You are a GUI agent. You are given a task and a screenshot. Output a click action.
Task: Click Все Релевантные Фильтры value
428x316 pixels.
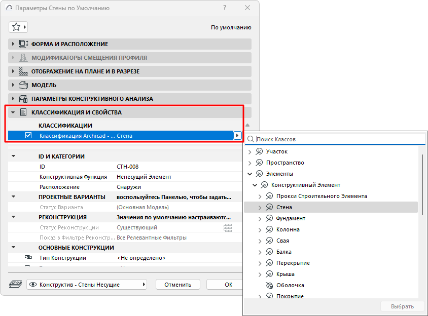point(152,238)
